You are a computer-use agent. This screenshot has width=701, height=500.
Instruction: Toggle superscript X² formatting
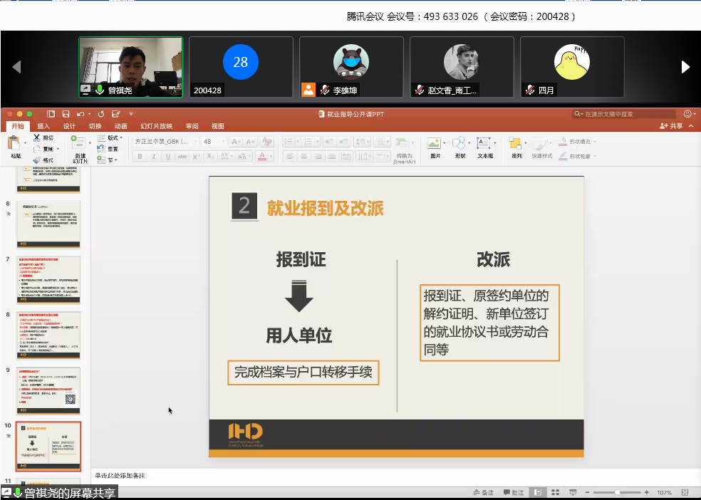coord(196,157)
